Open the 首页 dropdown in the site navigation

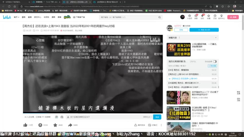click(x=16, y=17)
